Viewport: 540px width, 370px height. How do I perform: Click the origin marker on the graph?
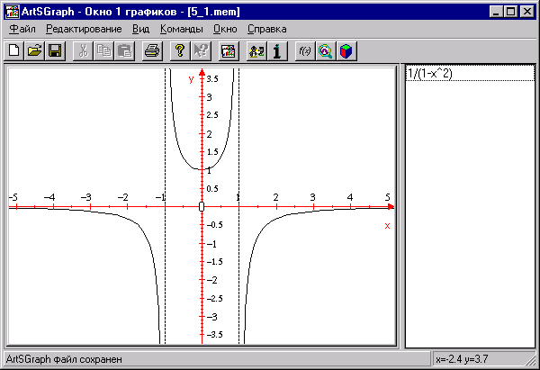point(202,207)
